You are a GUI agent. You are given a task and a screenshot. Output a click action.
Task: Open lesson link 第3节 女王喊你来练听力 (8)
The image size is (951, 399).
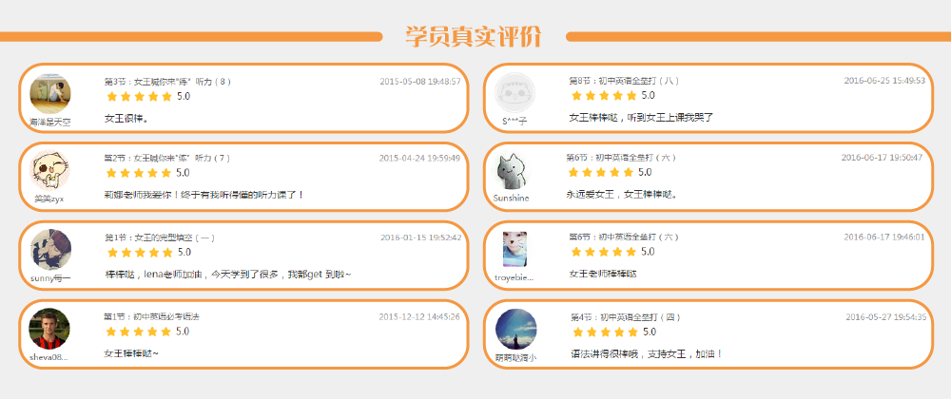click(167, 82)
